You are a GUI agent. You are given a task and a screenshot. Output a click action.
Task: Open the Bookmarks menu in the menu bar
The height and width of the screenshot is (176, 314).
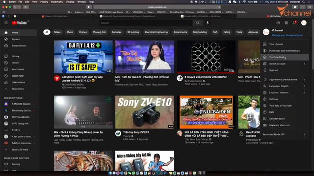(57, 2)
